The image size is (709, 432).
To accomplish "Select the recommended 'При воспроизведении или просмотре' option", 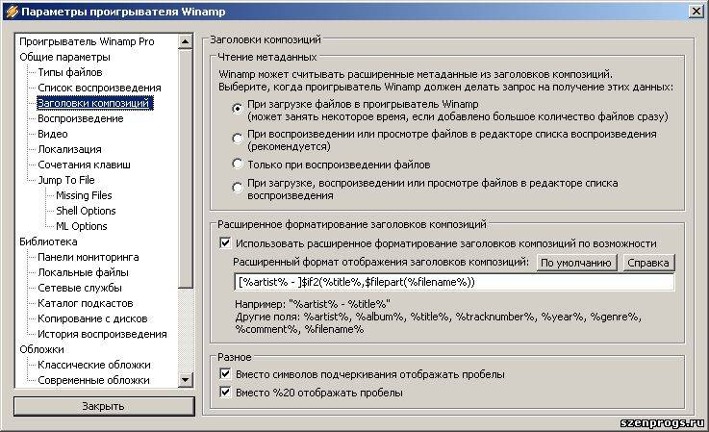I will pos(238,136).
